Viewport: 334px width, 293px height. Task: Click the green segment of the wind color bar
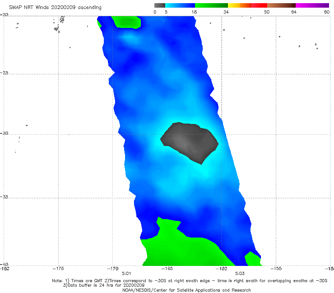211,5
